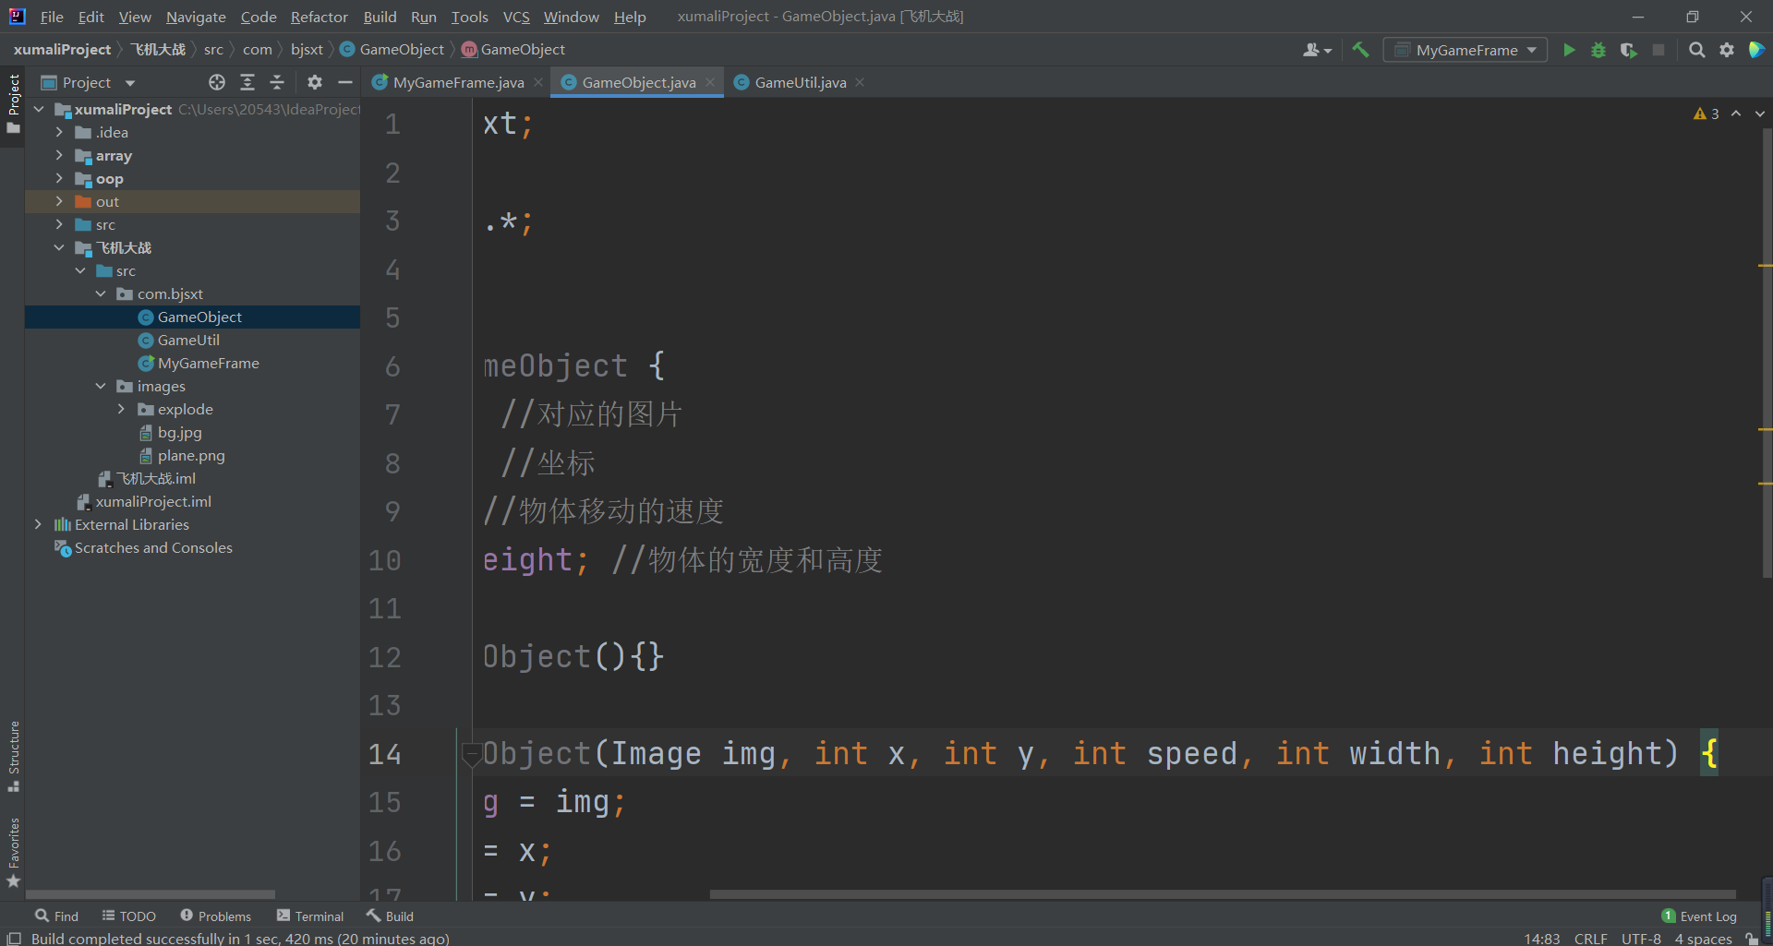The image size is (1773, 946).
Task: Select Scratches and Consoles
Action: tap(153, 547)
